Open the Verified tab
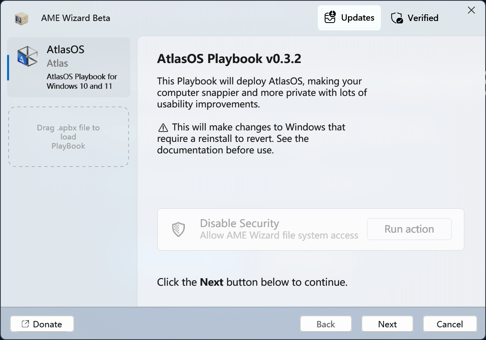486x340 pixels. [x=415, y=18]
